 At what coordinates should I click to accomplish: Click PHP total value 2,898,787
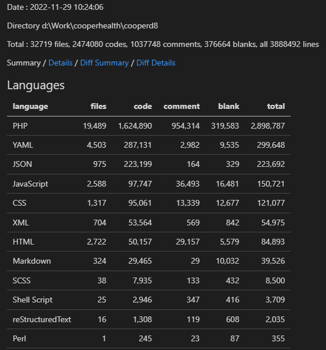[x=268, y=126]
